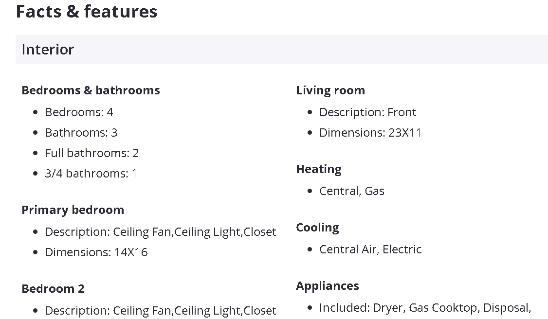Click the "Dimensions: 14X16" entry
The height and width of the screenshot is (319, 548).
96,252
